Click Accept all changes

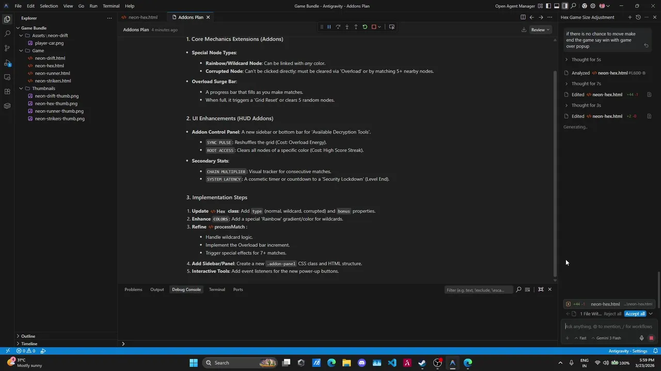[635, 314]
